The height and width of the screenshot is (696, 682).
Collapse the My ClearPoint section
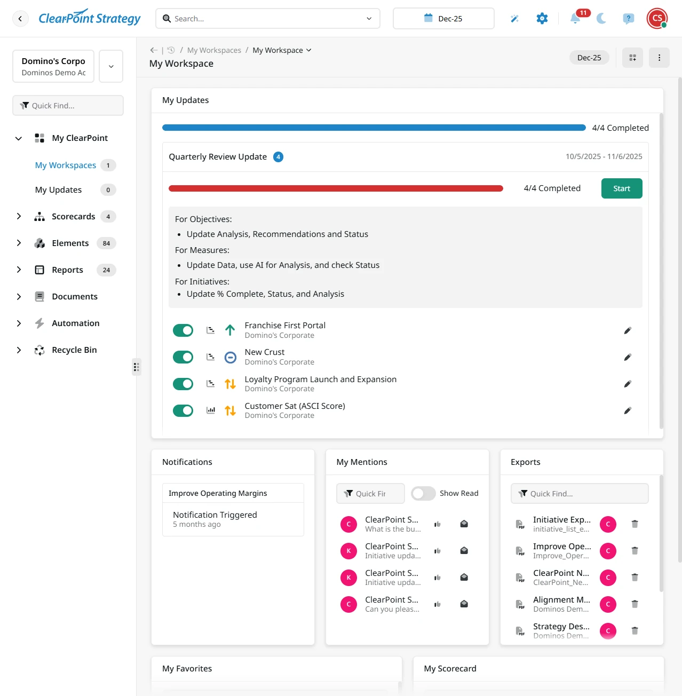click(19, 138)
